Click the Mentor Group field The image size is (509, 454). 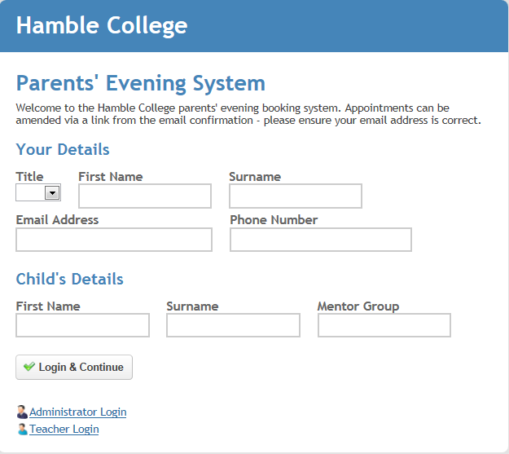[384, 325]
